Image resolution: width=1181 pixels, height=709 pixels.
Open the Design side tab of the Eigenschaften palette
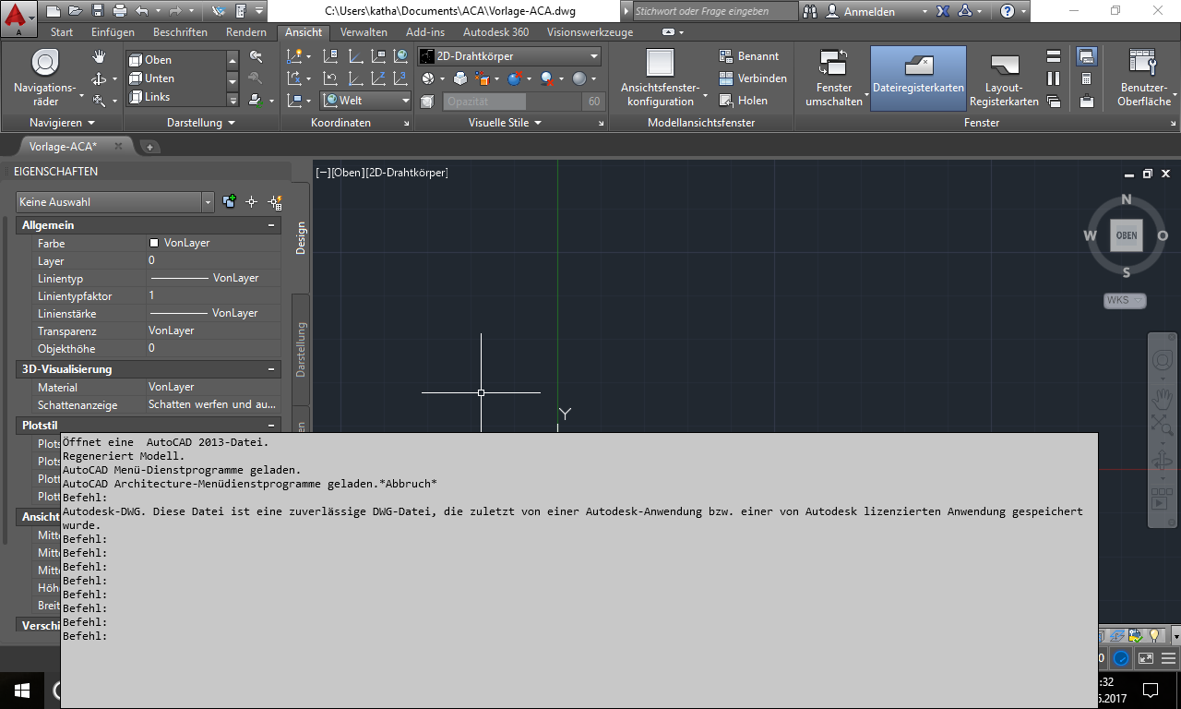click(301, 237)
